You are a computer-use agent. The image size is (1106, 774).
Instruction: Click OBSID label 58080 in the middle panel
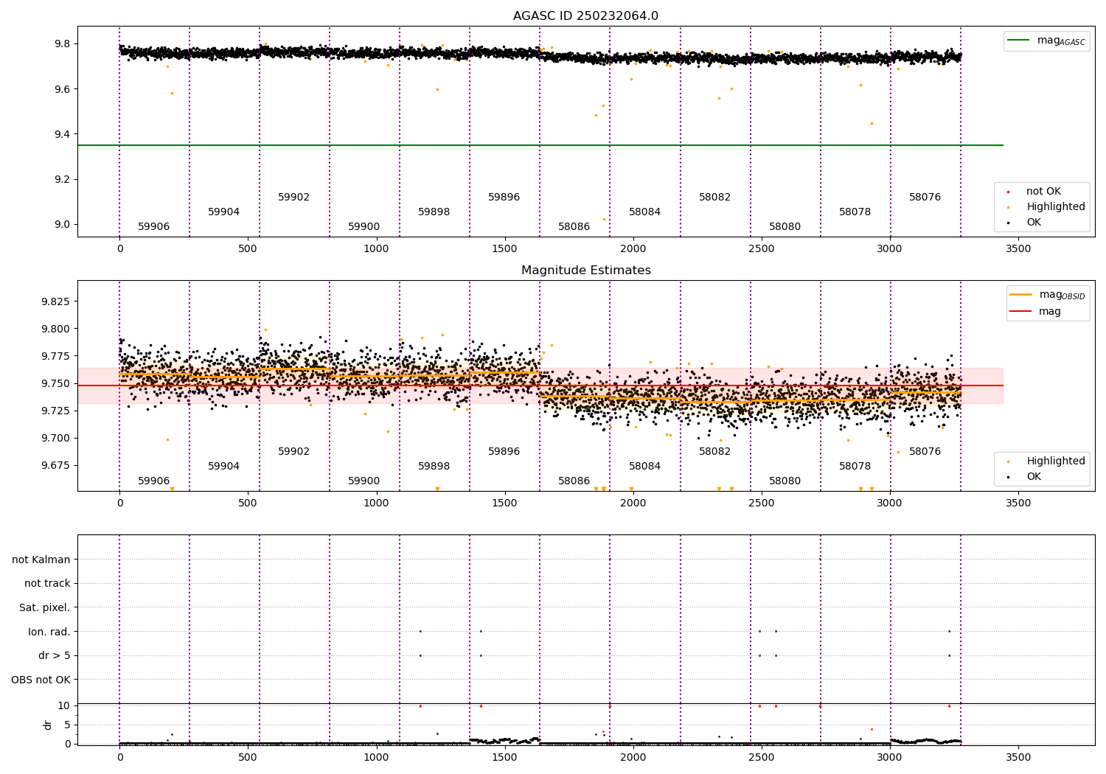pos(785,481)
